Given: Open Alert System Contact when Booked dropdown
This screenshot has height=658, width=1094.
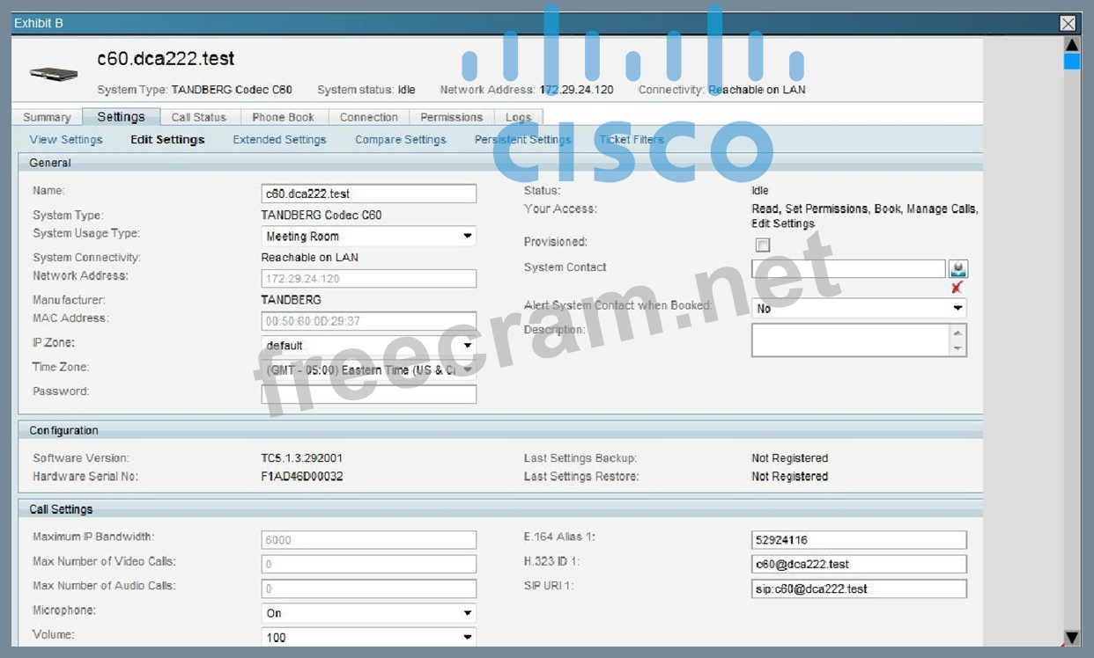Looking at the screenshot, I should click(x=859, y=309).
